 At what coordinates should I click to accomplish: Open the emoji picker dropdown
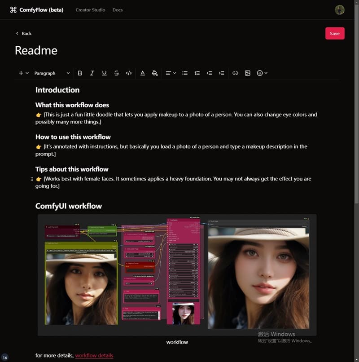pyautogui.click(x=262, y=73)
